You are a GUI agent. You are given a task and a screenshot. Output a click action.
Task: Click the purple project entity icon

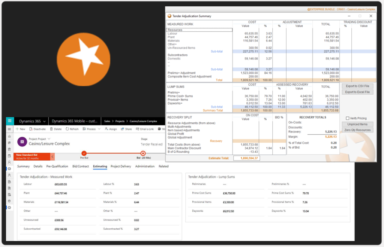[x=22, y=142]
